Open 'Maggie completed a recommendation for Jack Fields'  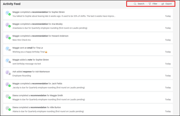pyautogui.click(x=88, y=86)
